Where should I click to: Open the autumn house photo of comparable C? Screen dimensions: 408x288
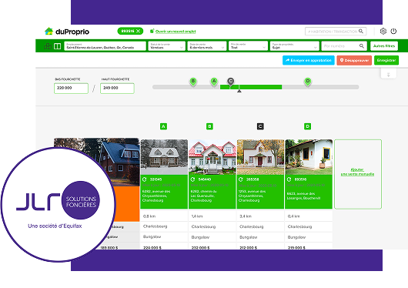pyautogui.click(x=260, y=157)
